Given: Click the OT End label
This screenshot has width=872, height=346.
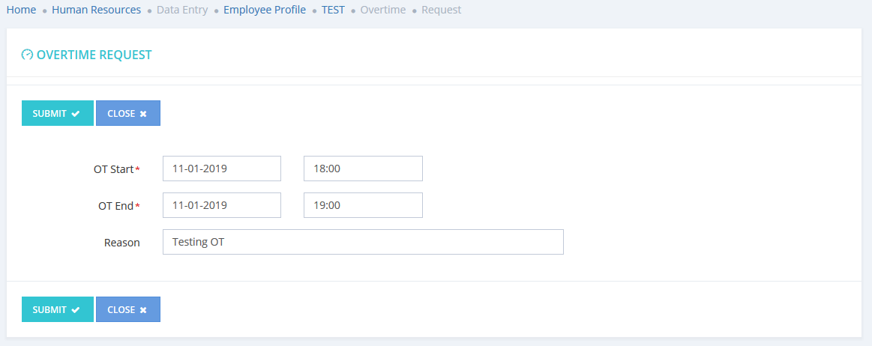Looking at the screenshot, I should [x=115, y=206].
